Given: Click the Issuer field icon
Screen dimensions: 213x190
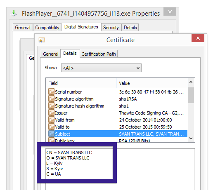Looking at the screenshot, I should point(51,113).
